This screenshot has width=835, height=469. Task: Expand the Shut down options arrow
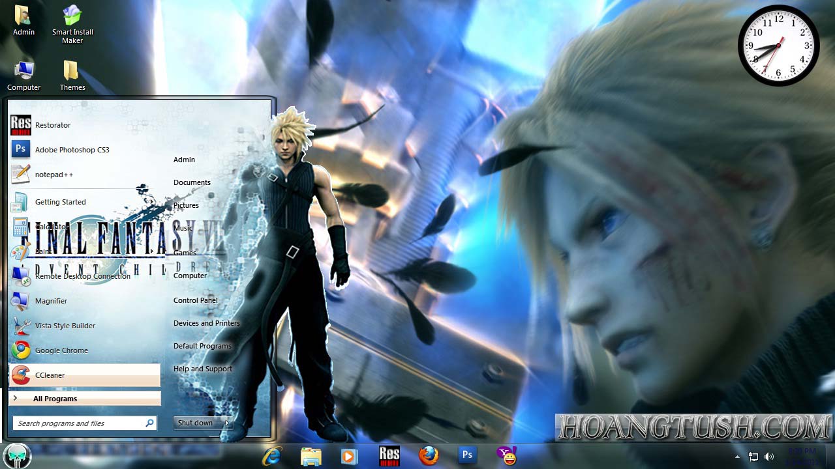pos(226,423)
